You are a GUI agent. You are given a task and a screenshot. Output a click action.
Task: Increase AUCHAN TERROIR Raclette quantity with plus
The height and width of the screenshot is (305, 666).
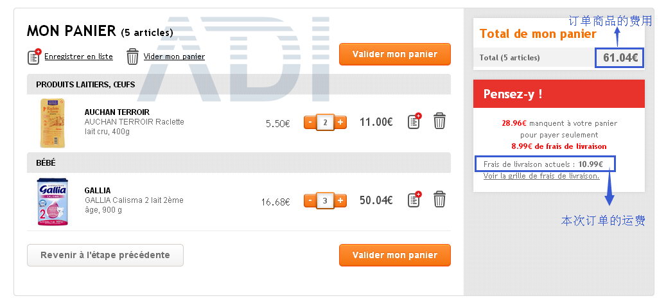pyautogui.click(x=340, y=123)
